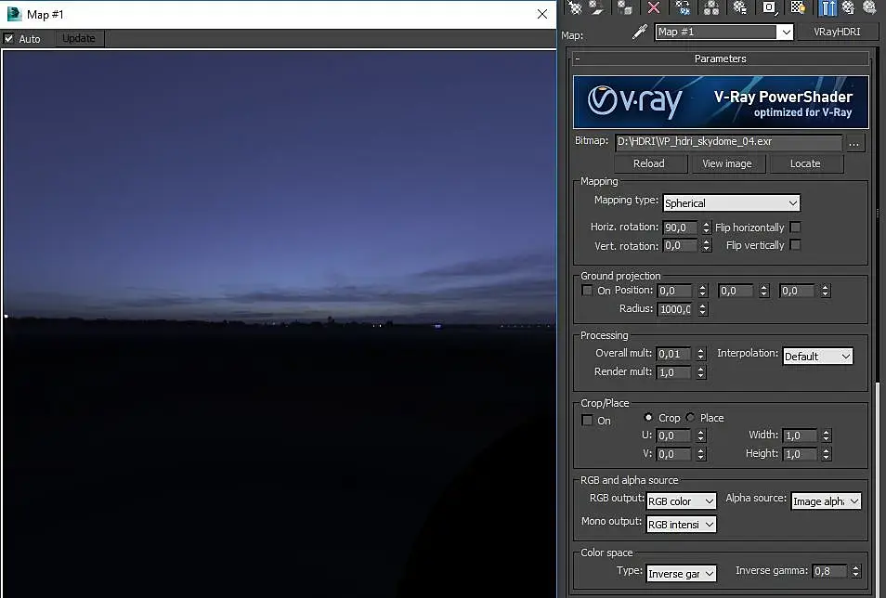This screenshot has height=598, width=886.
Task: Click the Crop Height value field
Action: pos(801,454)
